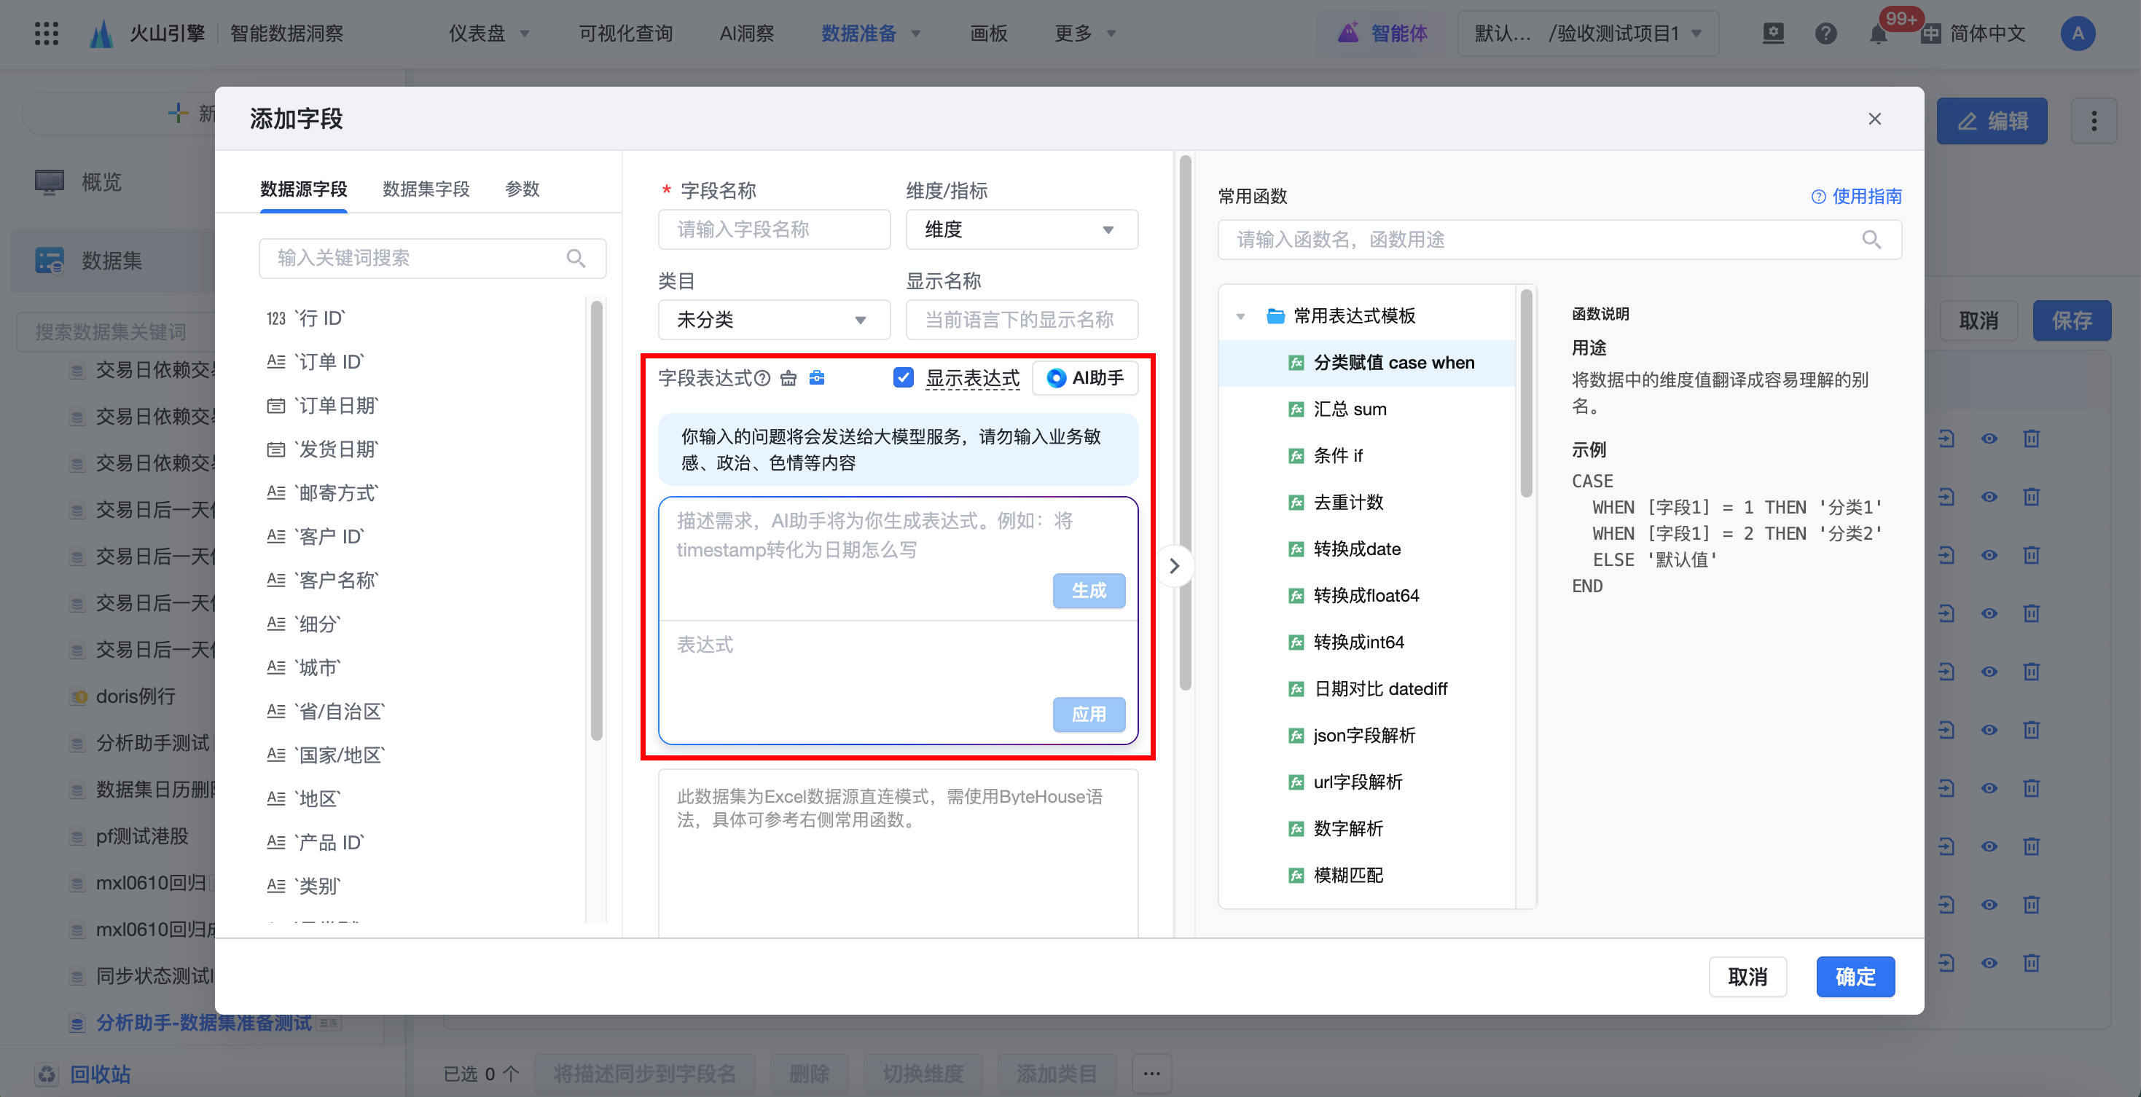Screen dimensions: 2141x1097
Task: Click the 应用 apply button
Action: (1089, 715)
